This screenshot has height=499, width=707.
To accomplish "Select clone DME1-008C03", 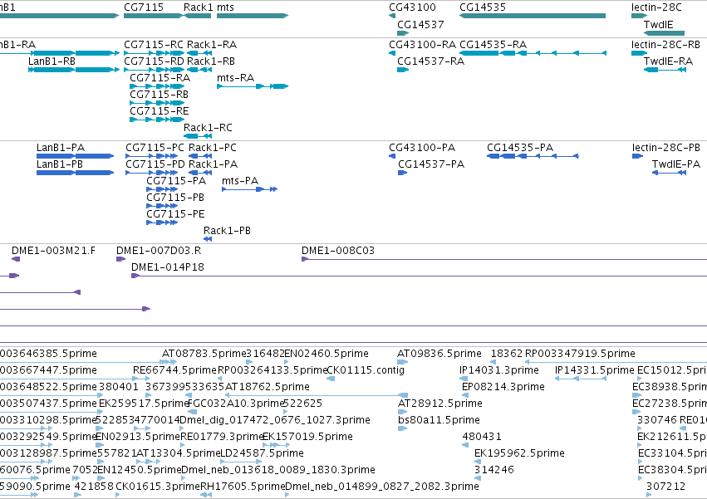I will pyautogui.click(x=338, y=251).
